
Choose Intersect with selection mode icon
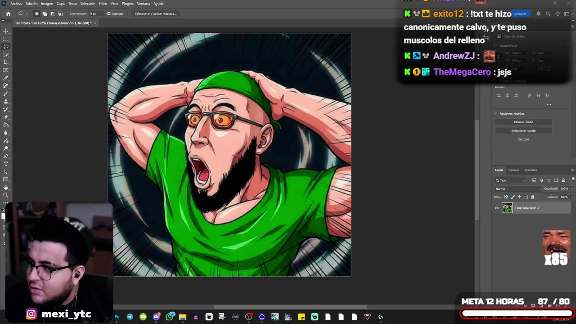60,13
